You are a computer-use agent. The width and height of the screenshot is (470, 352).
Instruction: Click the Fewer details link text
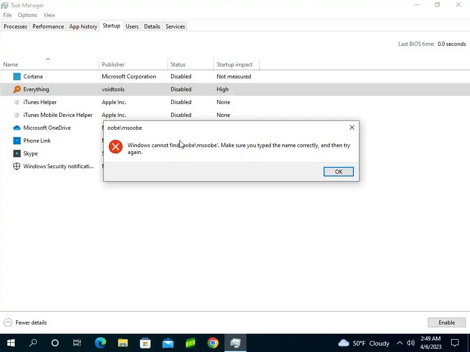31,322
